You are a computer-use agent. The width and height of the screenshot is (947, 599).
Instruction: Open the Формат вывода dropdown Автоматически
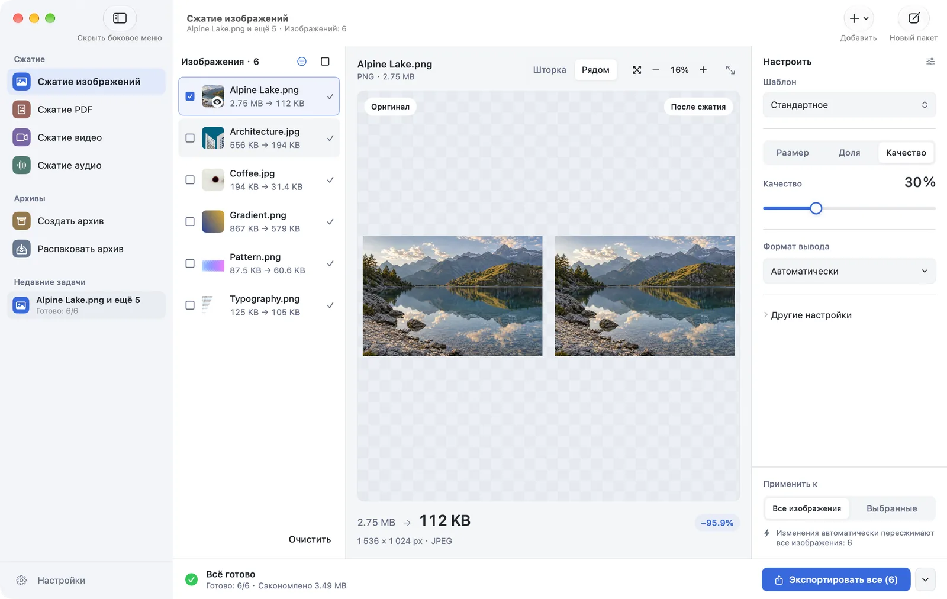coord(849,271)
